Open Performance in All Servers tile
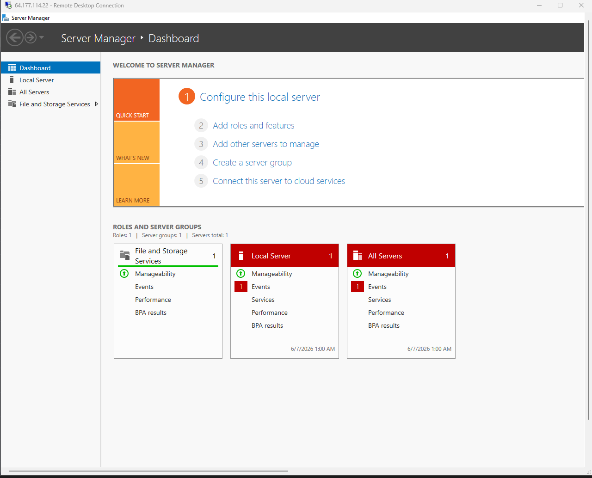Screen dimensions: 592x478 [x=386, y=313]
